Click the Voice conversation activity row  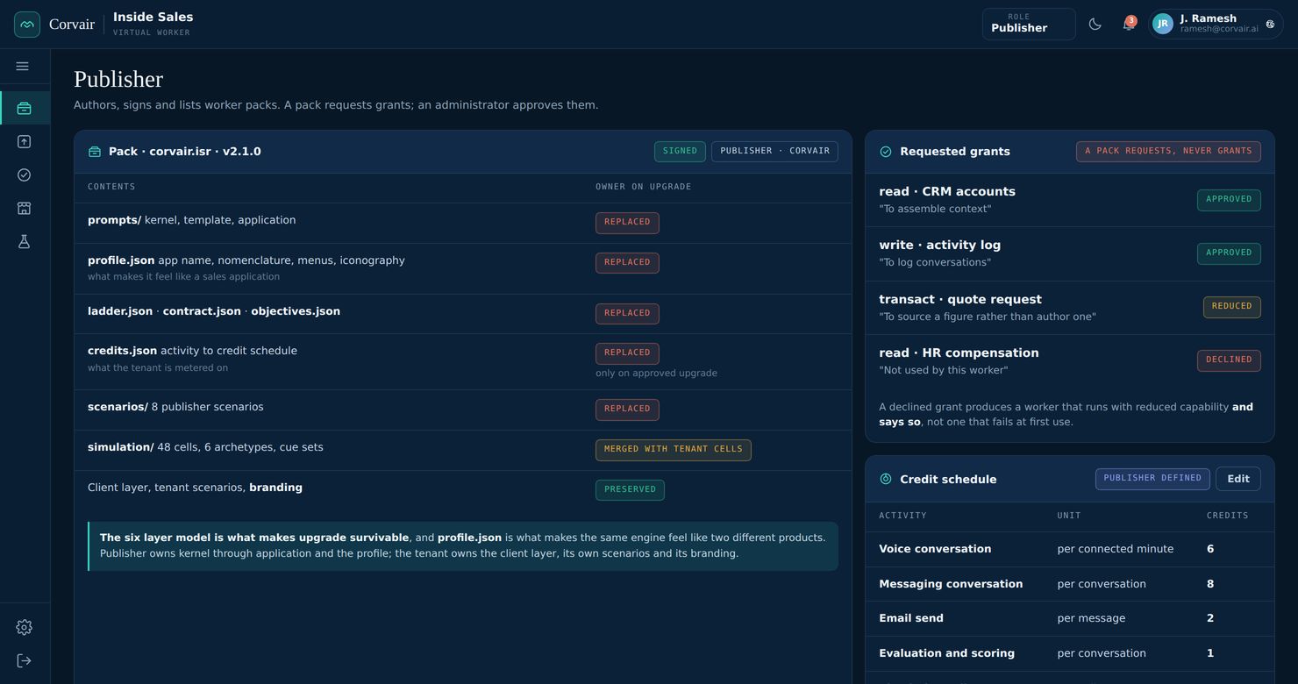coord(1069,549)
